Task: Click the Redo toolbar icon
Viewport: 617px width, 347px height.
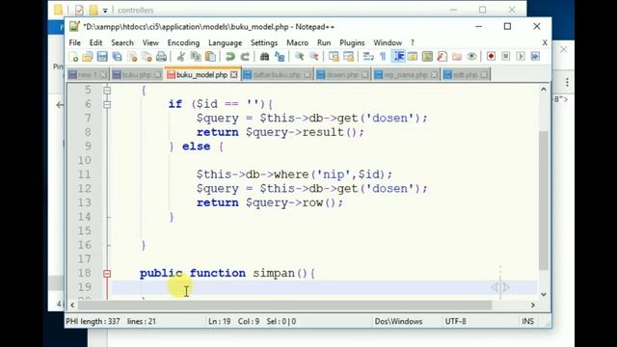Action: point(245,57)
